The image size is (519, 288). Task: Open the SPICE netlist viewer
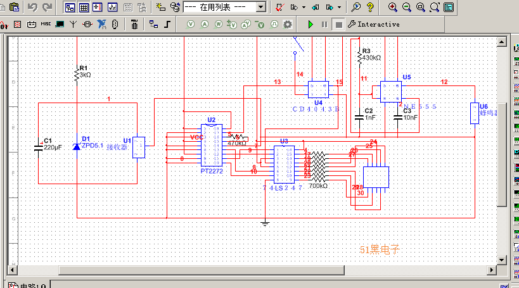point(98,7)
